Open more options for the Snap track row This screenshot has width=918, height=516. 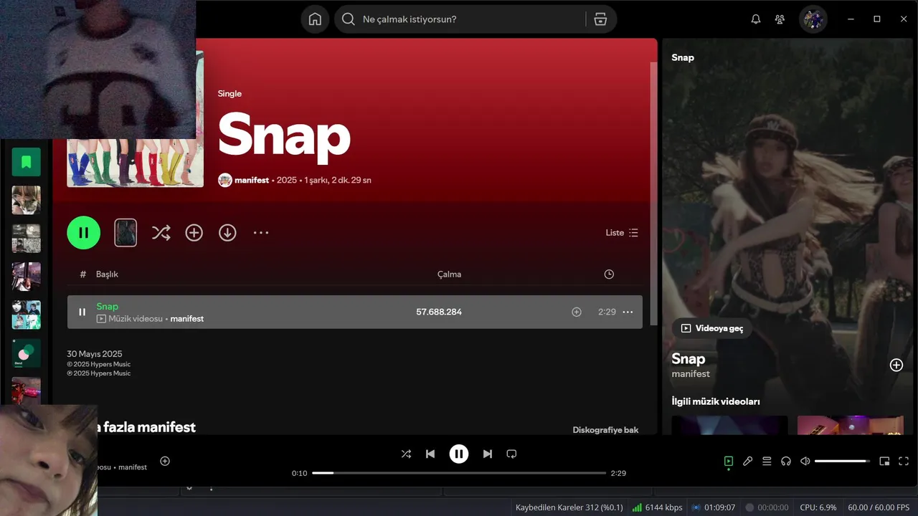[x=628, y=312]
